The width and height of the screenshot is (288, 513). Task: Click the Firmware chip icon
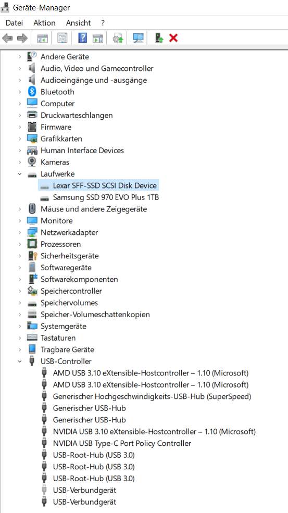32,127
